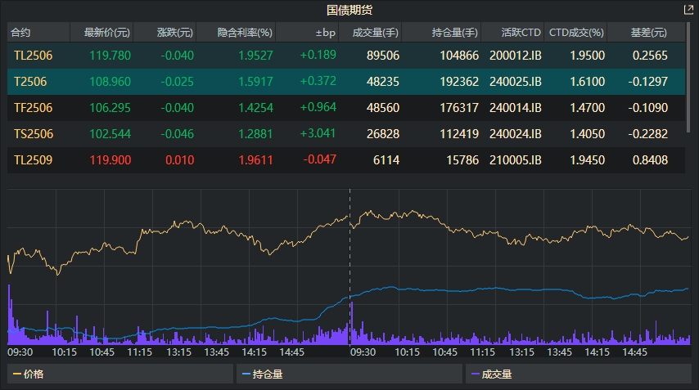
Task: Click CTD trade value 1.4050
Action: tap(588, 134)
